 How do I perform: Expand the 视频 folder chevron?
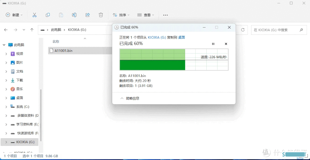6,54
